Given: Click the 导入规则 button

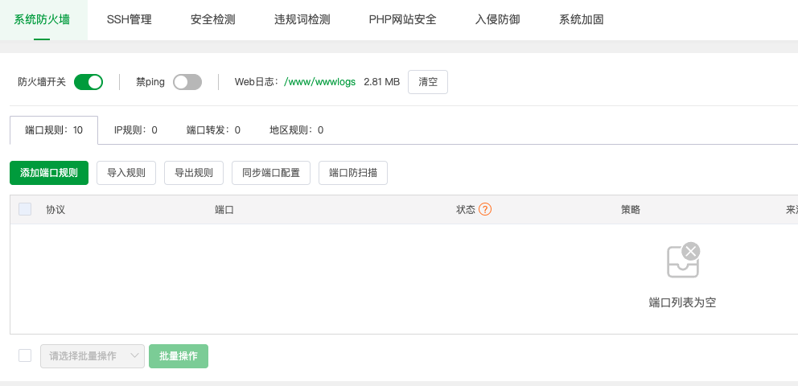Looking at the screenshot, I should coord(126,173).
